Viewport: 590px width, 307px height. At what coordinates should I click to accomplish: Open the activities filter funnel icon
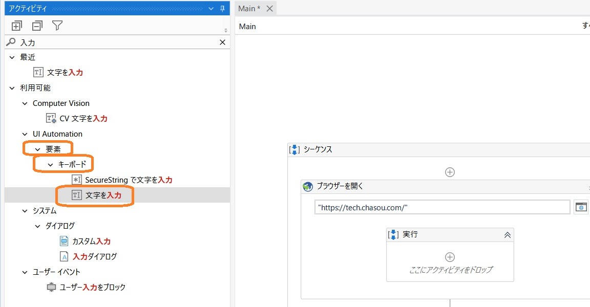click(57, 25)
